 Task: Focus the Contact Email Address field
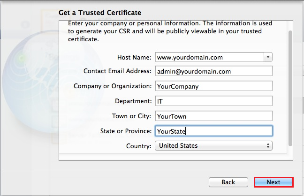pyautogui.click(x=213, y=71)
